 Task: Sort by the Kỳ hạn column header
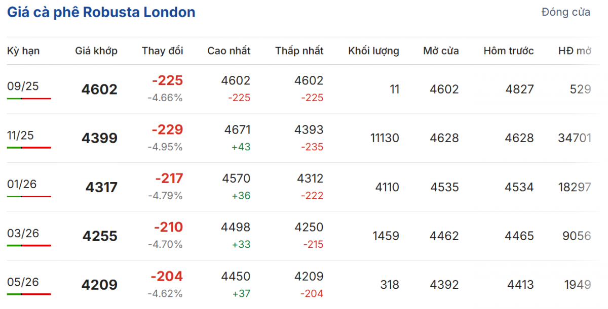click(23, 51)
